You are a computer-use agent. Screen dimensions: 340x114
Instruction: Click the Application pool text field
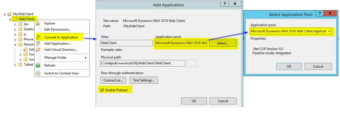tap(181, 43)
